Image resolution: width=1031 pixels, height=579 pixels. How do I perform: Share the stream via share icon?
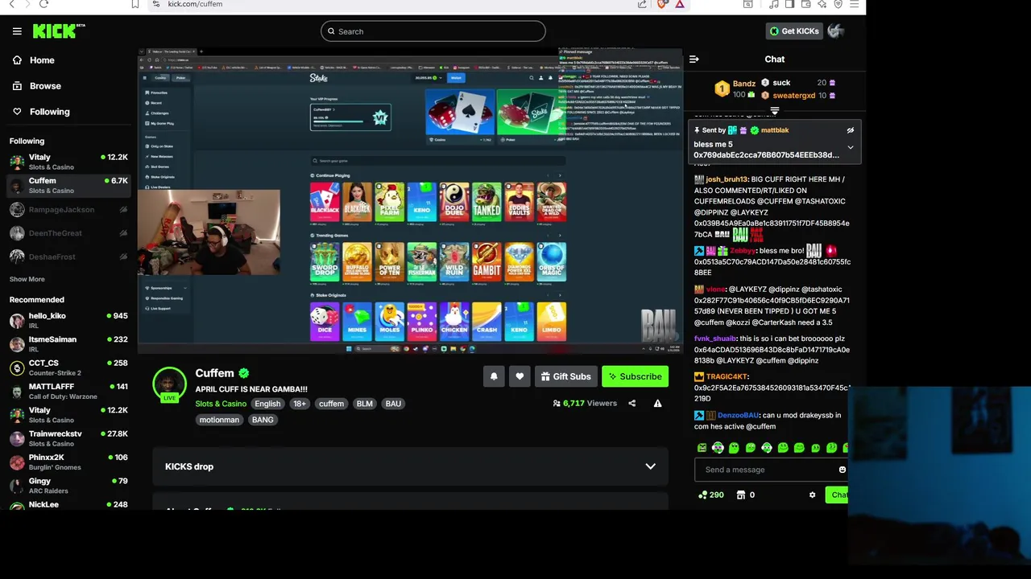(x=632, y=403)
